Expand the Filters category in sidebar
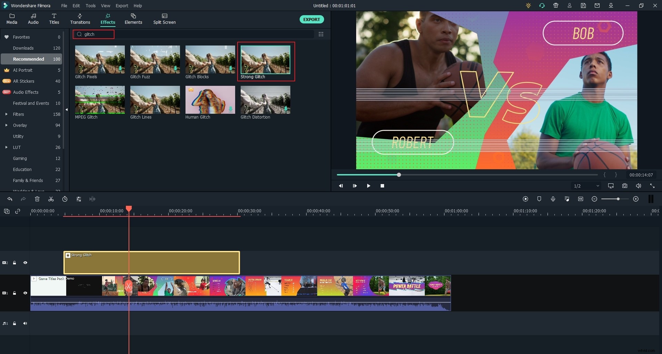662x354 pixels. [6, 114]
